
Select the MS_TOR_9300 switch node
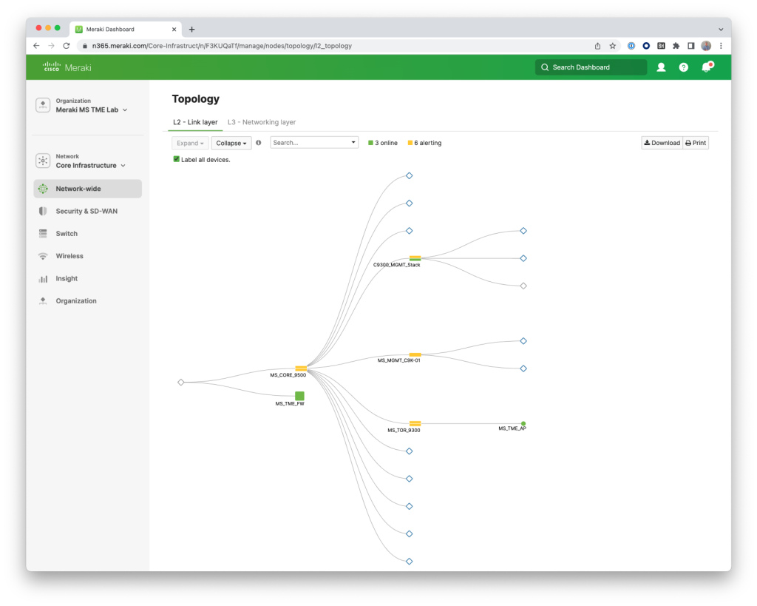point(415,423)
